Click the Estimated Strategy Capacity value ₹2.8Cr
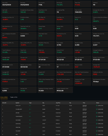This screenshot has height=136, width=108. (x=41, y=91)
